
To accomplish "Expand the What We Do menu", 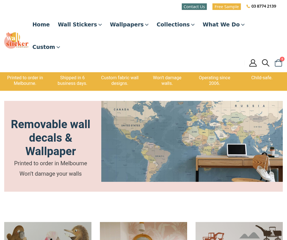I will [223, 24].
